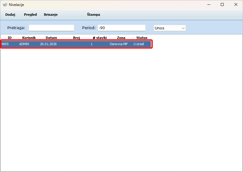Click the Broj column header
This screenshot has height=172, width=243.
(x=76, y=38)
